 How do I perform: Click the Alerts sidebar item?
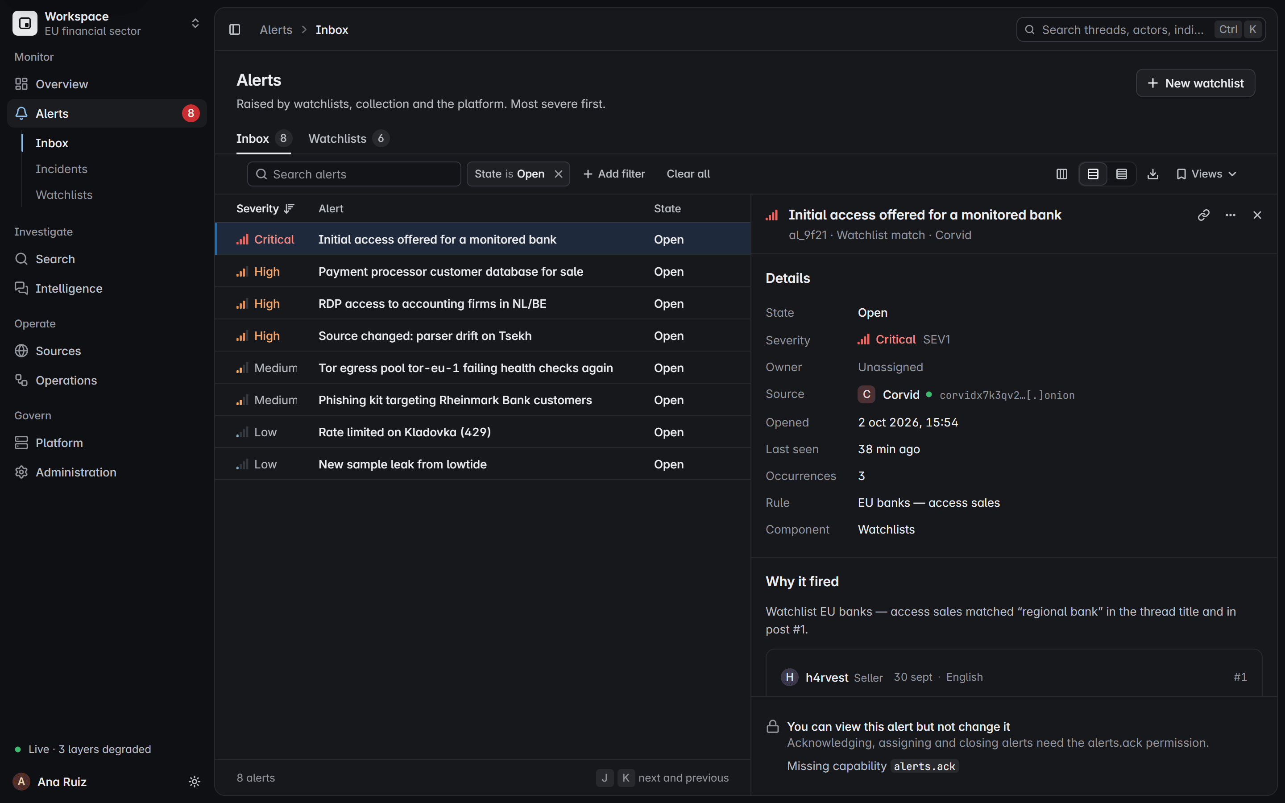point(107,113)
